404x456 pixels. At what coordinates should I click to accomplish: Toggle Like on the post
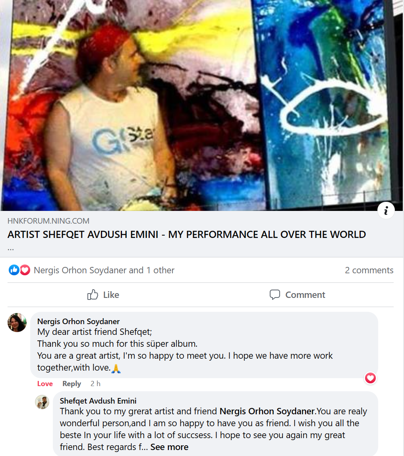point(103,295)
